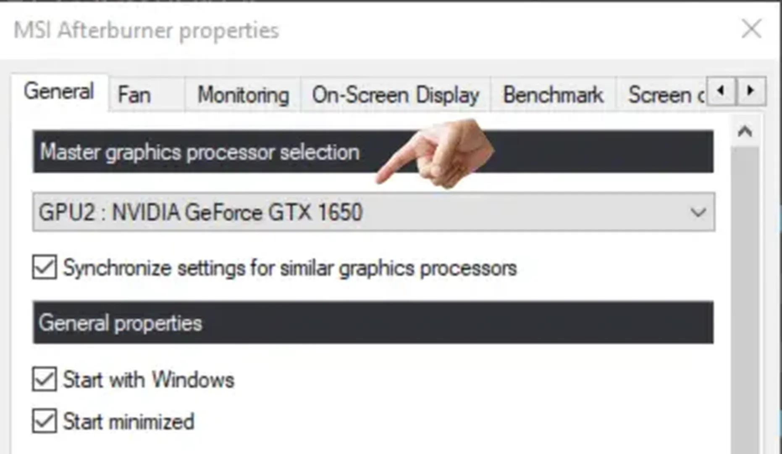Screen dimensions: 782x454
Task: Toggle Start with Windows option
Action: tap(43, 379)
